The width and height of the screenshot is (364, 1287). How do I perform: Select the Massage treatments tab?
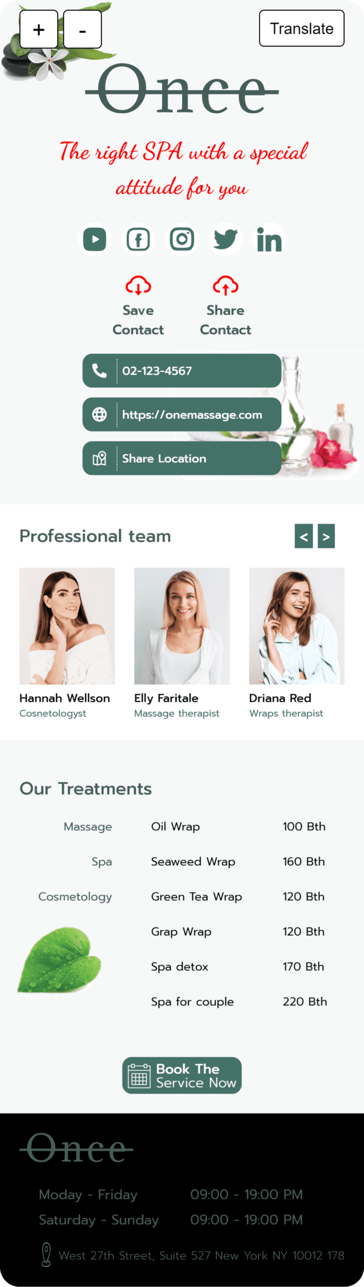(x=88, y=827)
